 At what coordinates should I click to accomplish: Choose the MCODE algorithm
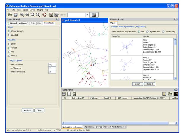[12, 56]
